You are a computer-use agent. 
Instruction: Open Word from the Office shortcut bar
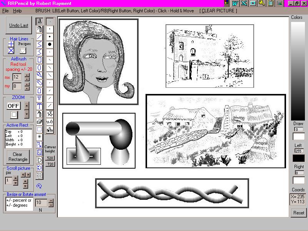[235, 3]
